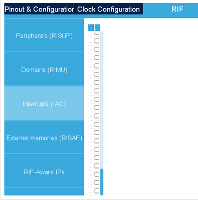
Task: Select the truncated name cell in the top row
Action: (x=91, y=34)
